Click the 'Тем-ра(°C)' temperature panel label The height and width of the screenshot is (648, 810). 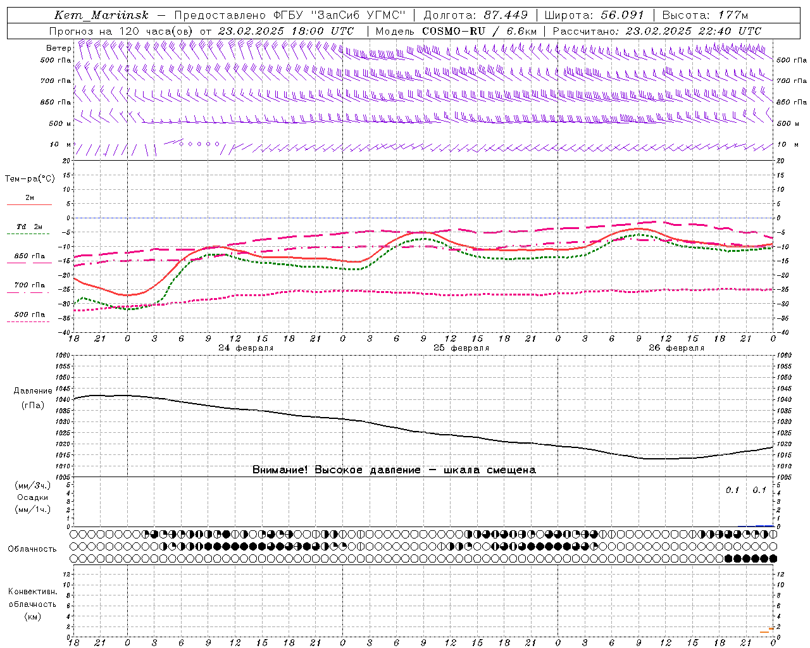pyautogui.click(x=30, y=179)
